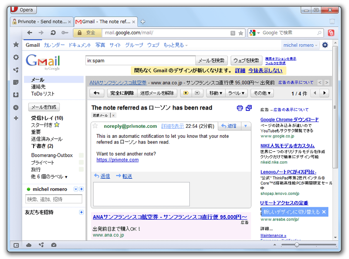The image size is (349, 259).
Task: Dismiss the 新しいデザインに切り替える banner
Action: tap(324, 212)
